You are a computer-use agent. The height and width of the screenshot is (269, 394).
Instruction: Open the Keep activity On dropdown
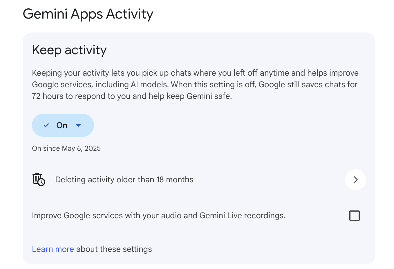(63, 125)
